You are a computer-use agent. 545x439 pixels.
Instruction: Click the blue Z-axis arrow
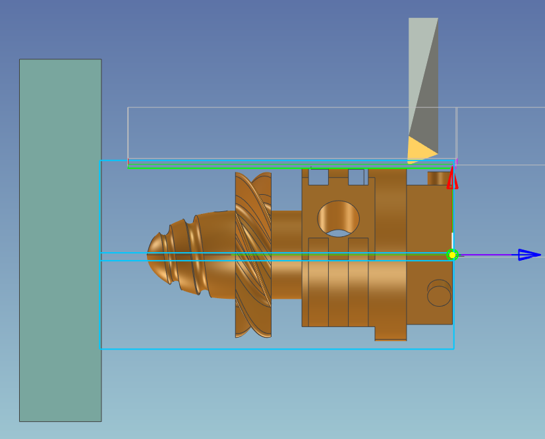[x=529, y=255]
